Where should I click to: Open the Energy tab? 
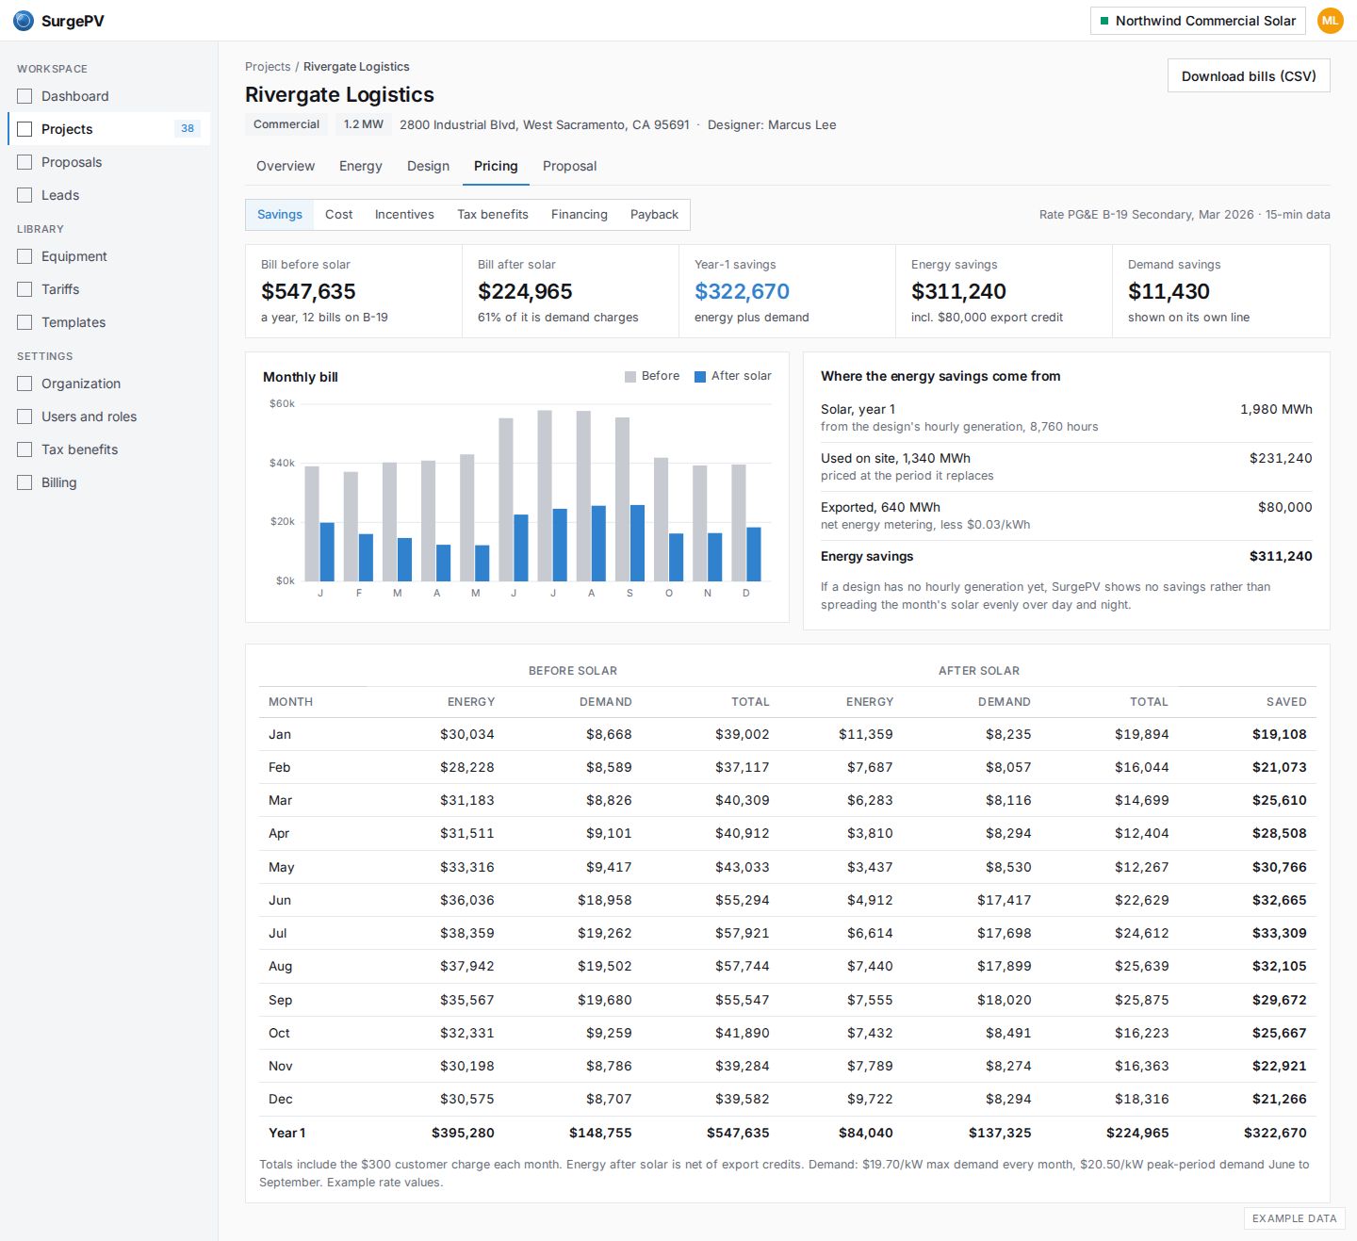pyautogui.click(x=361, y=166)
